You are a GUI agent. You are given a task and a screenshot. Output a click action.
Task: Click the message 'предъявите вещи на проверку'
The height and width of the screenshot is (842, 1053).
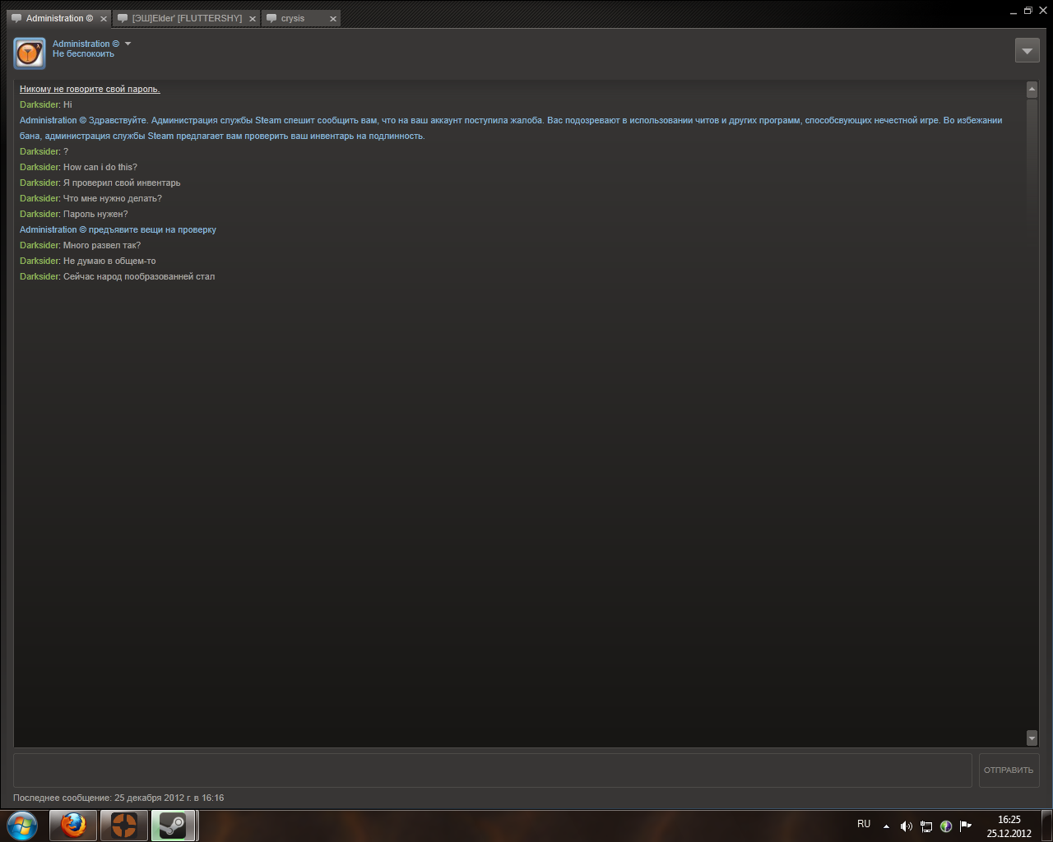point(152,229)
